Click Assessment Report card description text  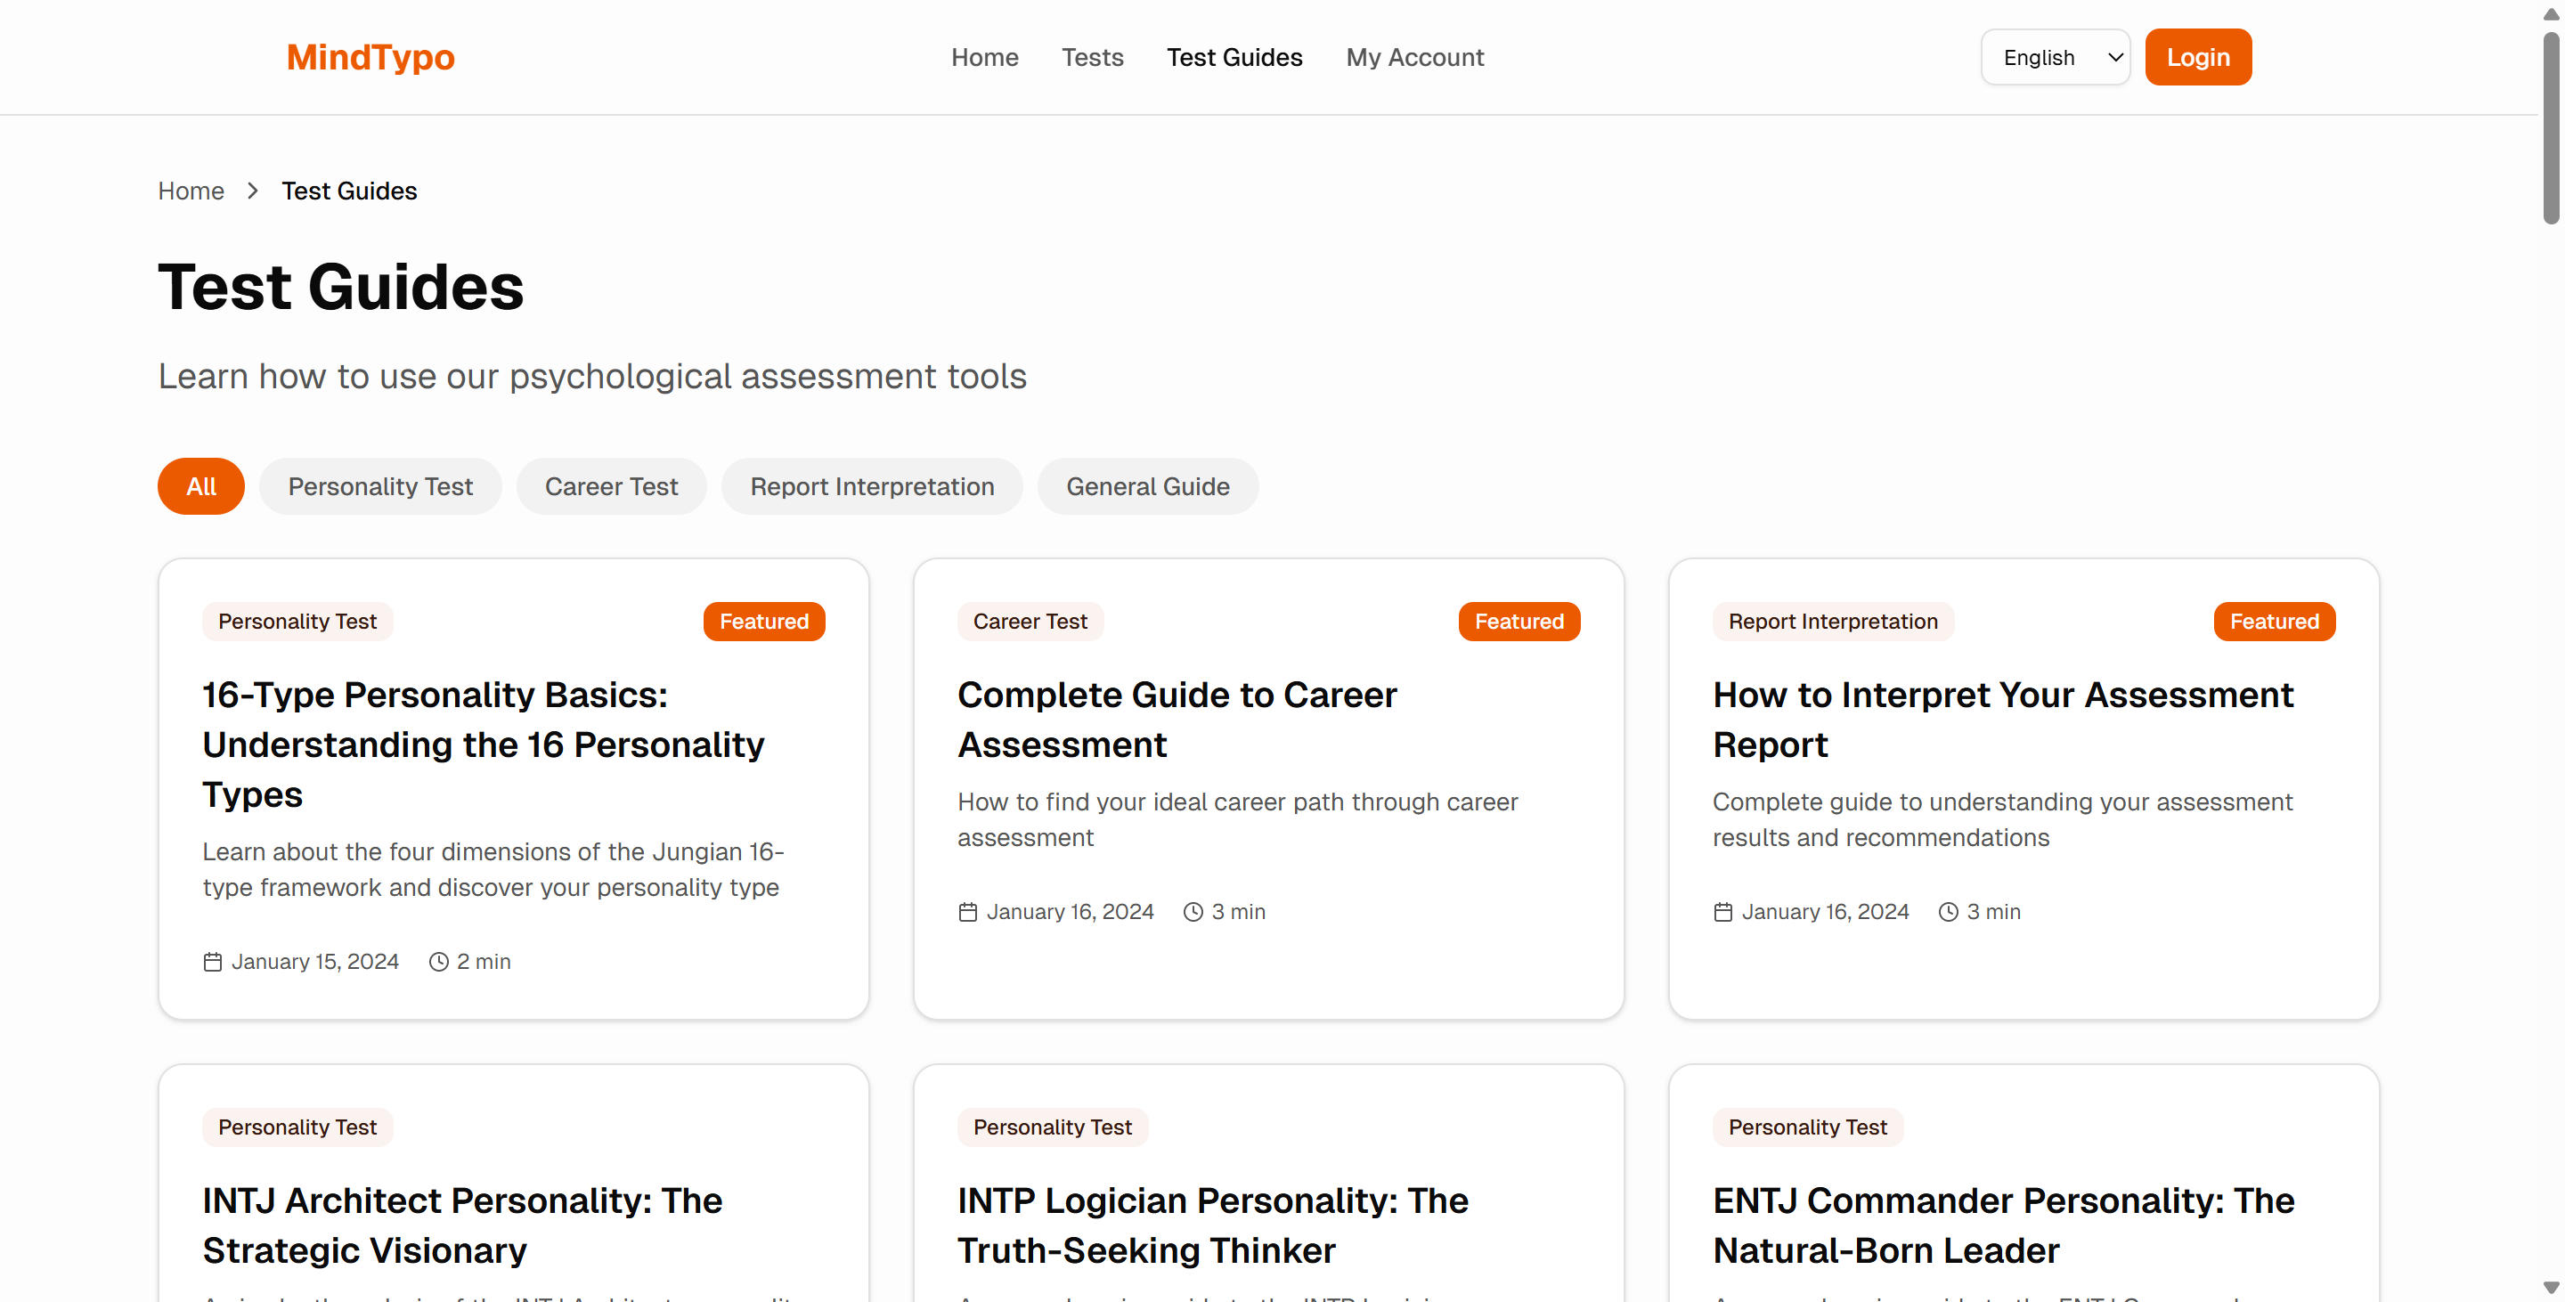tap(2002, 819)
